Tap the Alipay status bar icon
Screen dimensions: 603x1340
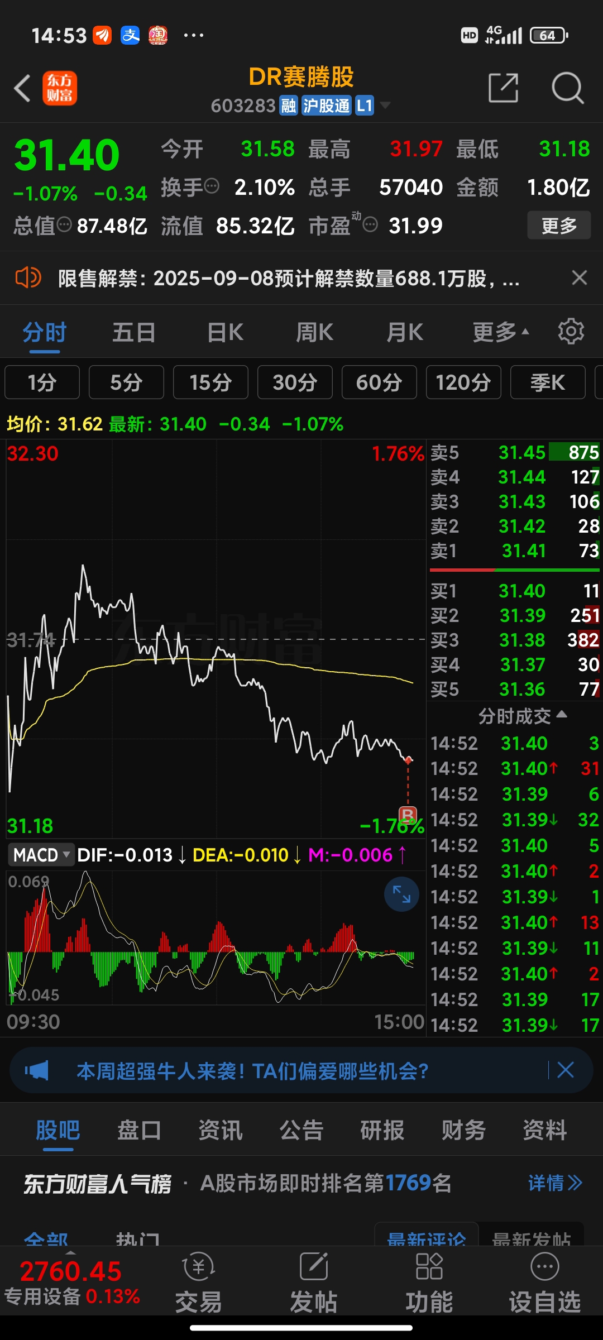point(130,36)
